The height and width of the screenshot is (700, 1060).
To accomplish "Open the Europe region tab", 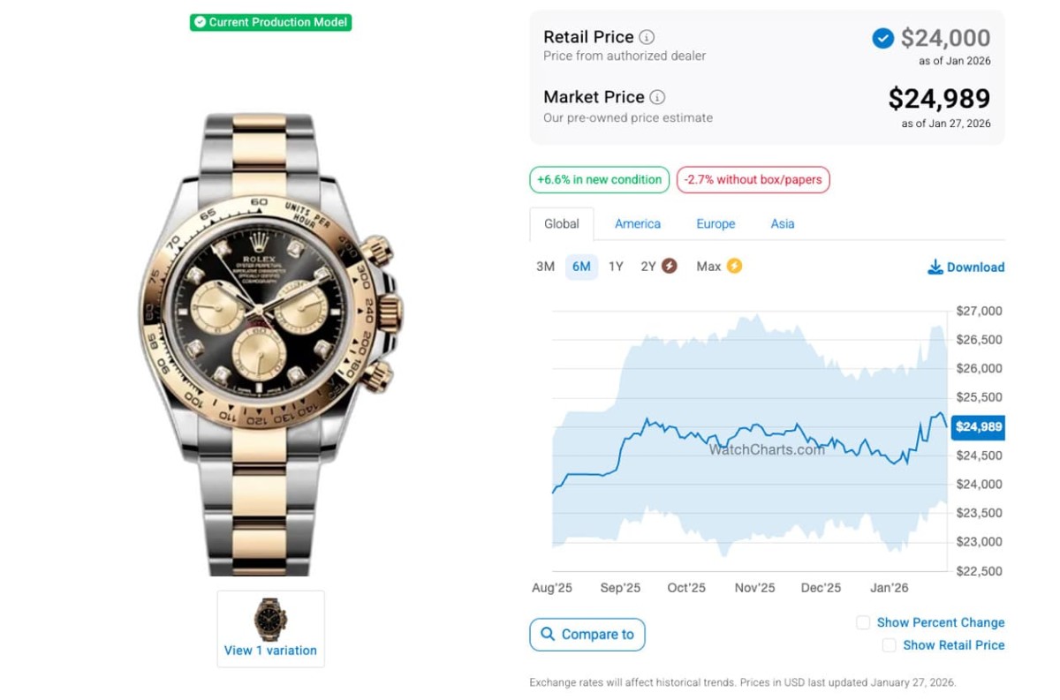I will [715, 224].
